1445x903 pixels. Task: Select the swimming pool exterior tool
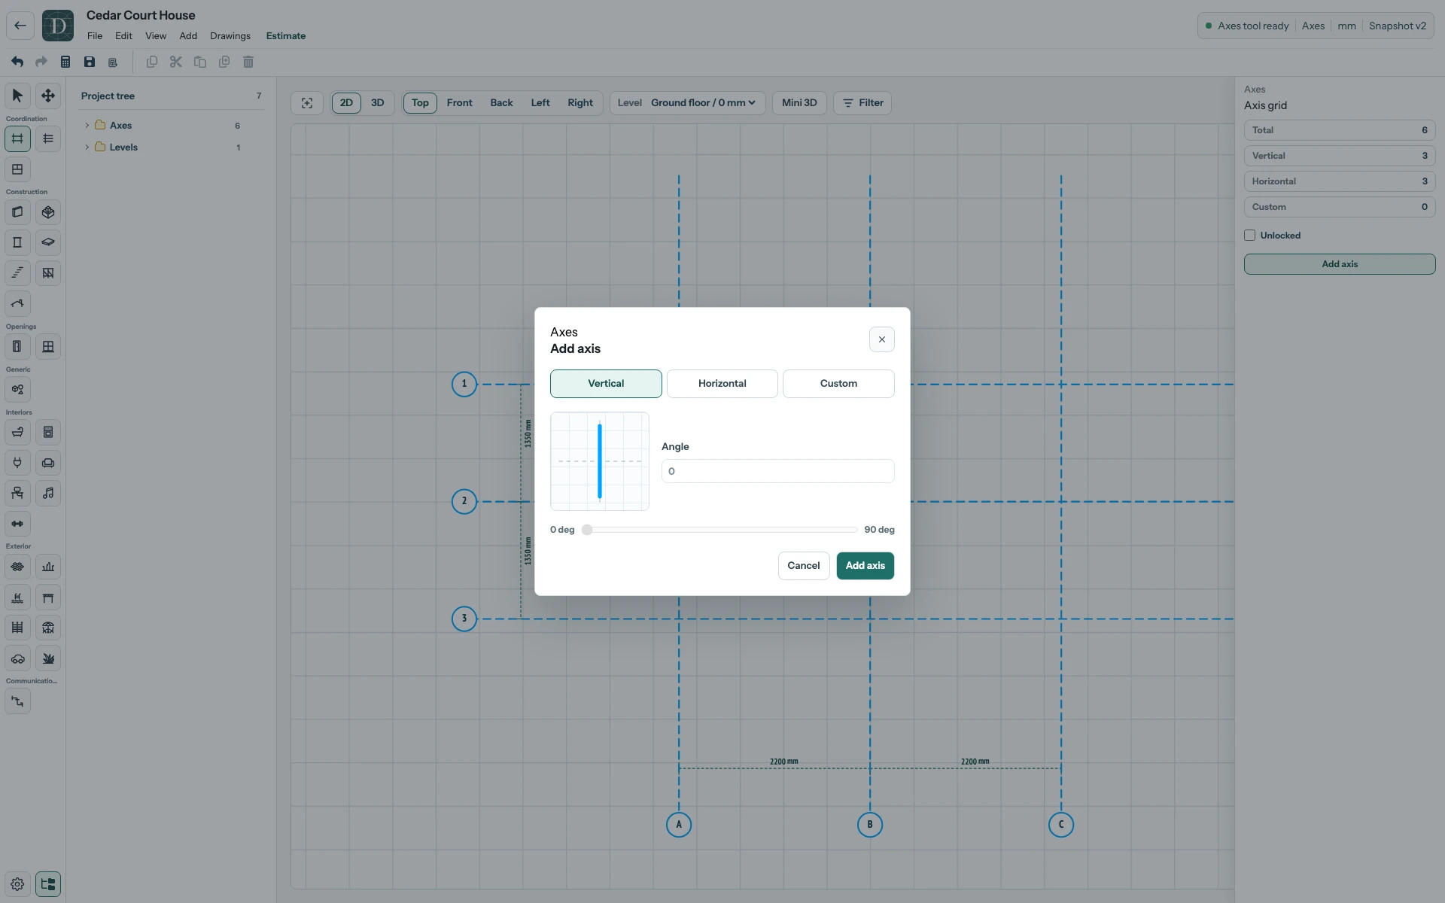[17, 597]
